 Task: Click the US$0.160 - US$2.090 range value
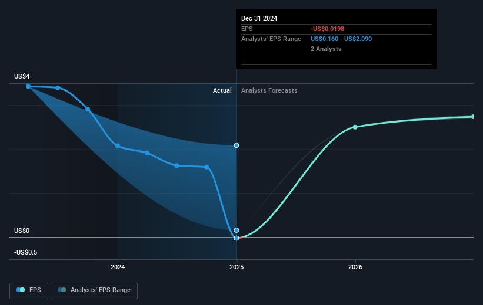coord(341,39)
